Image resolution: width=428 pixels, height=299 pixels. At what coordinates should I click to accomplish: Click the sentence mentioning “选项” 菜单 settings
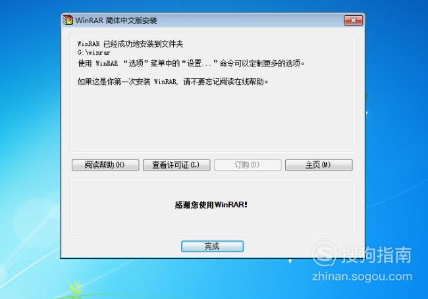[x=191, y=63]
